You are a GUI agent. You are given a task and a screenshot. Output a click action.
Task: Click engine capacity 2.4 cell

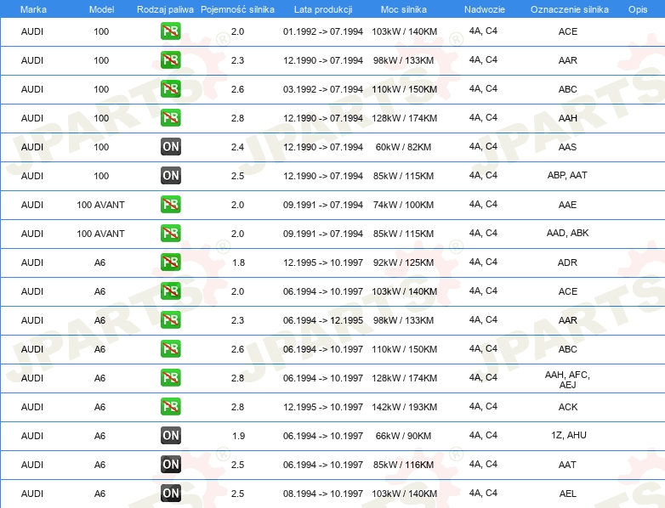point(237,147)
